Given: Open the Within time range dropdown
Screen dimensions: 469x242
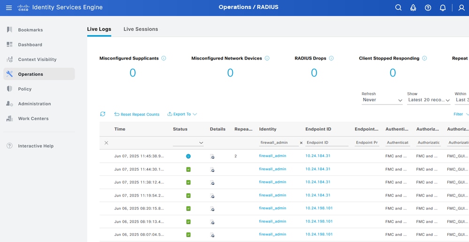Looking at the screenshot, I should [x=462, y=100].
